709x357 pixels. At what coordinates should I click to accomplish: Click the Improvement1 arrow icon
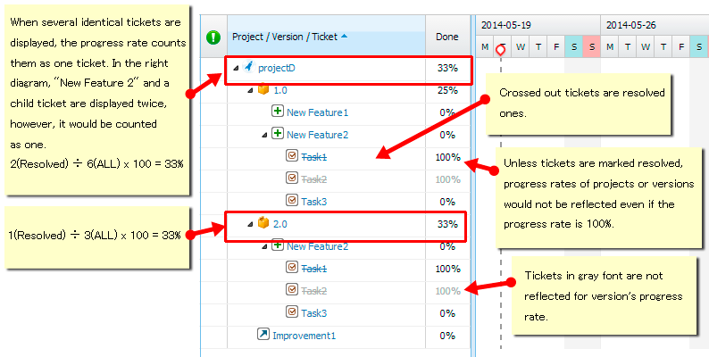pyautogui.click(x=263, y=335)
